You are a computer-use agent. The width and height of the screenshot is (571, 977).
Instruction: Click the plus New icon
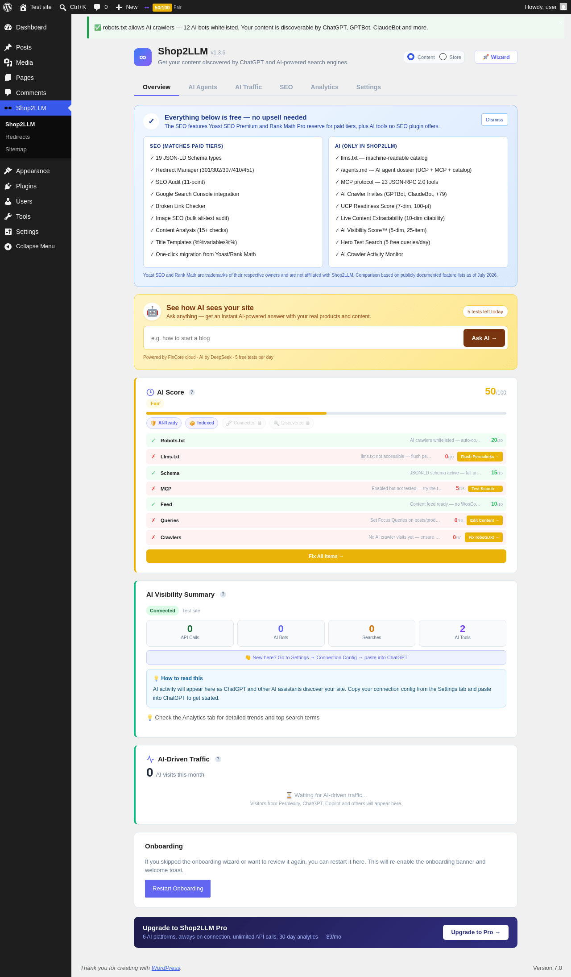(119, 7)
